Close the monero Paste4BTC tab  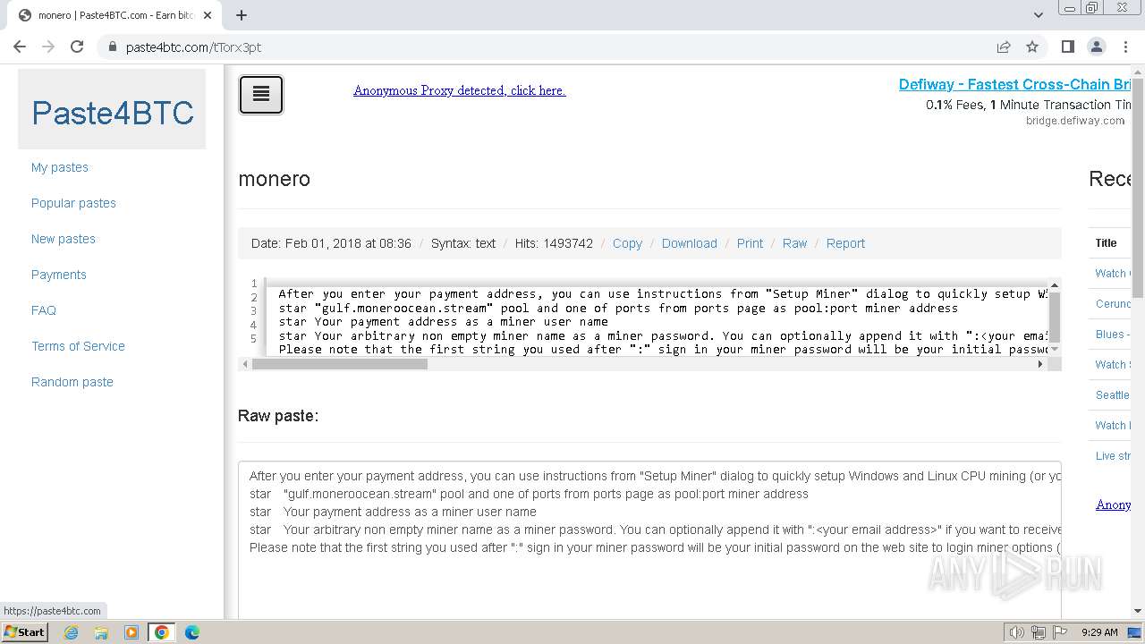coord(208,15)
